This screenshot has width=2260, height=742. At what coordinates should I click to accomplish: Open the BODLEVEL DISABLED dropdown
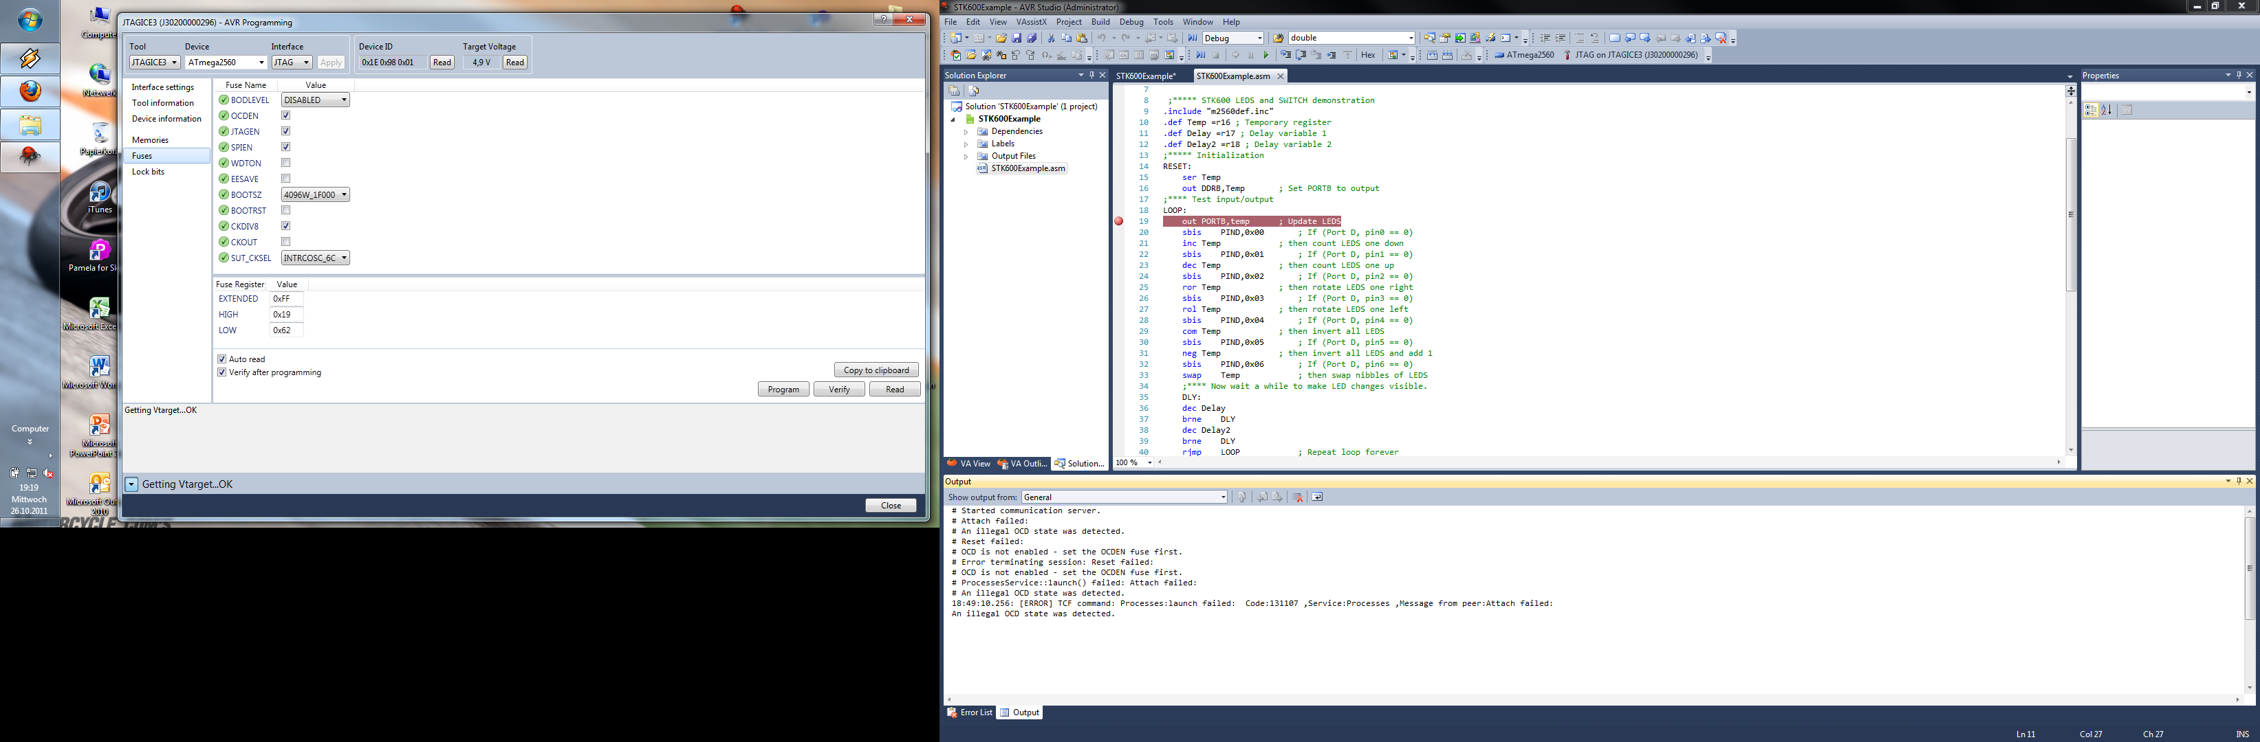pyautogui.click(x=316, y=100)
